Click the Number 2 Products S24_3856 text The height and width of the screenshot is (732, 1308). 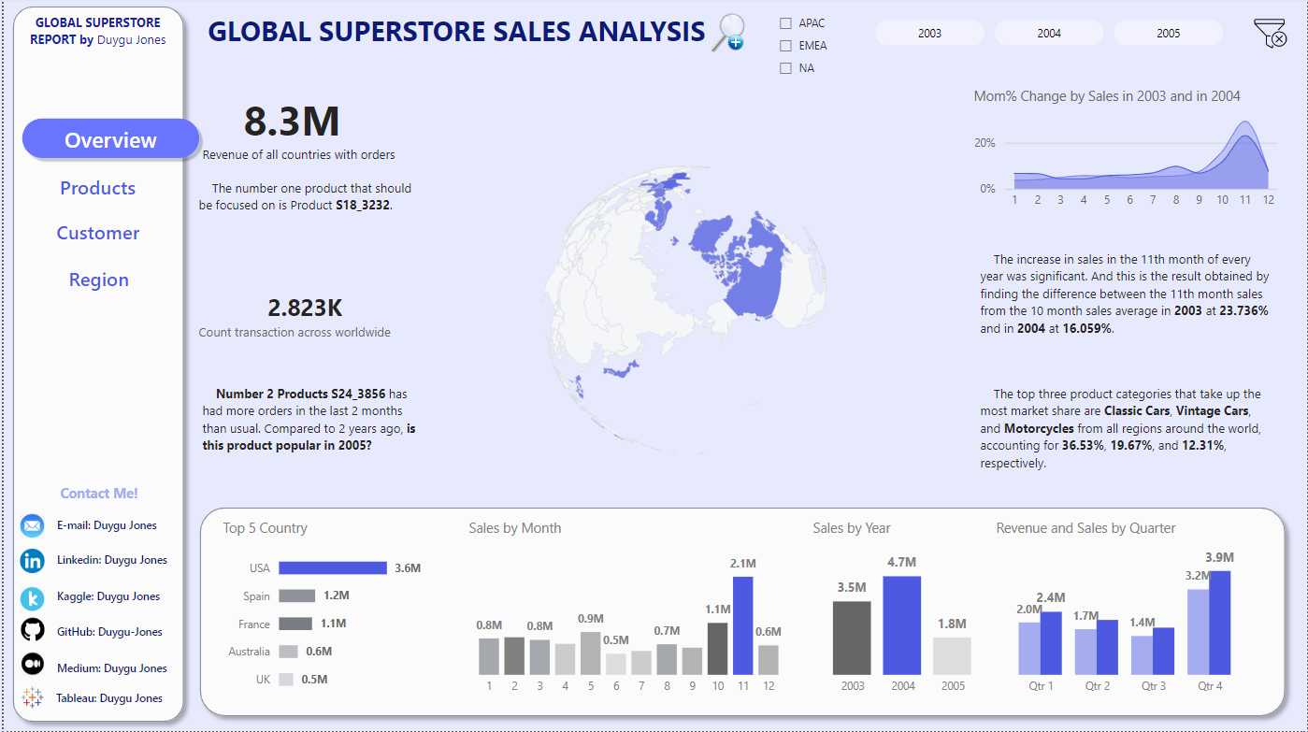click(x=300, y=394)
